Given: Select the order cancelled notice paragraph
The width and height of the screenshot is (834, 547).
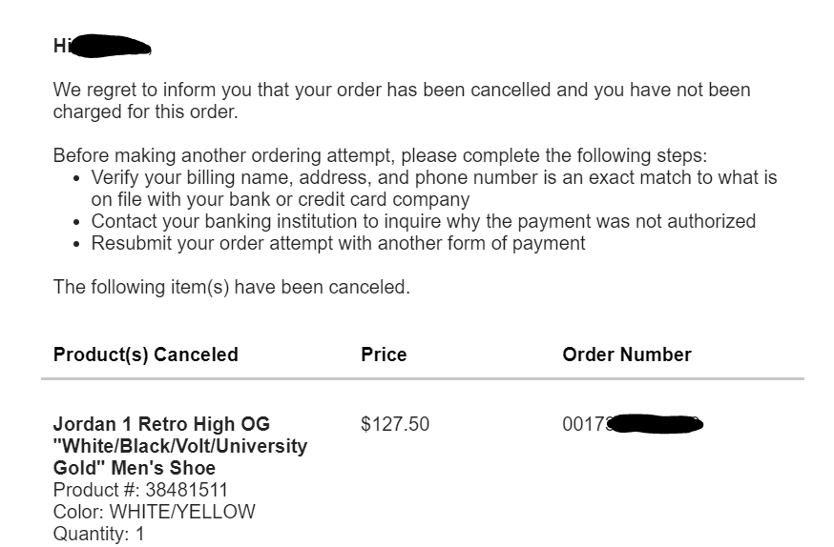Looking at the screenshot, I should (x=402, y=100).
